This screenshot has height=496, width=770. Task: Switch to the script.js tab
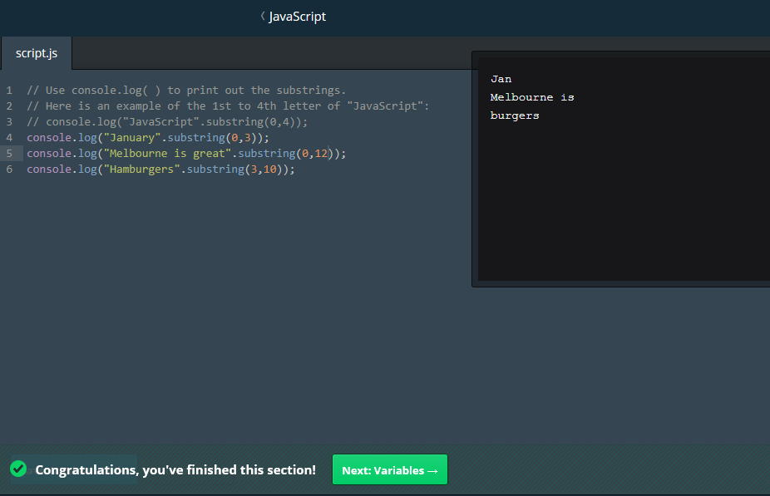37,53
